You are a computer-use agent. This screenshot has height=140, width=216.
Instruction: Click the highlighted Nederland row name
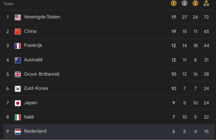click(35, 131)
